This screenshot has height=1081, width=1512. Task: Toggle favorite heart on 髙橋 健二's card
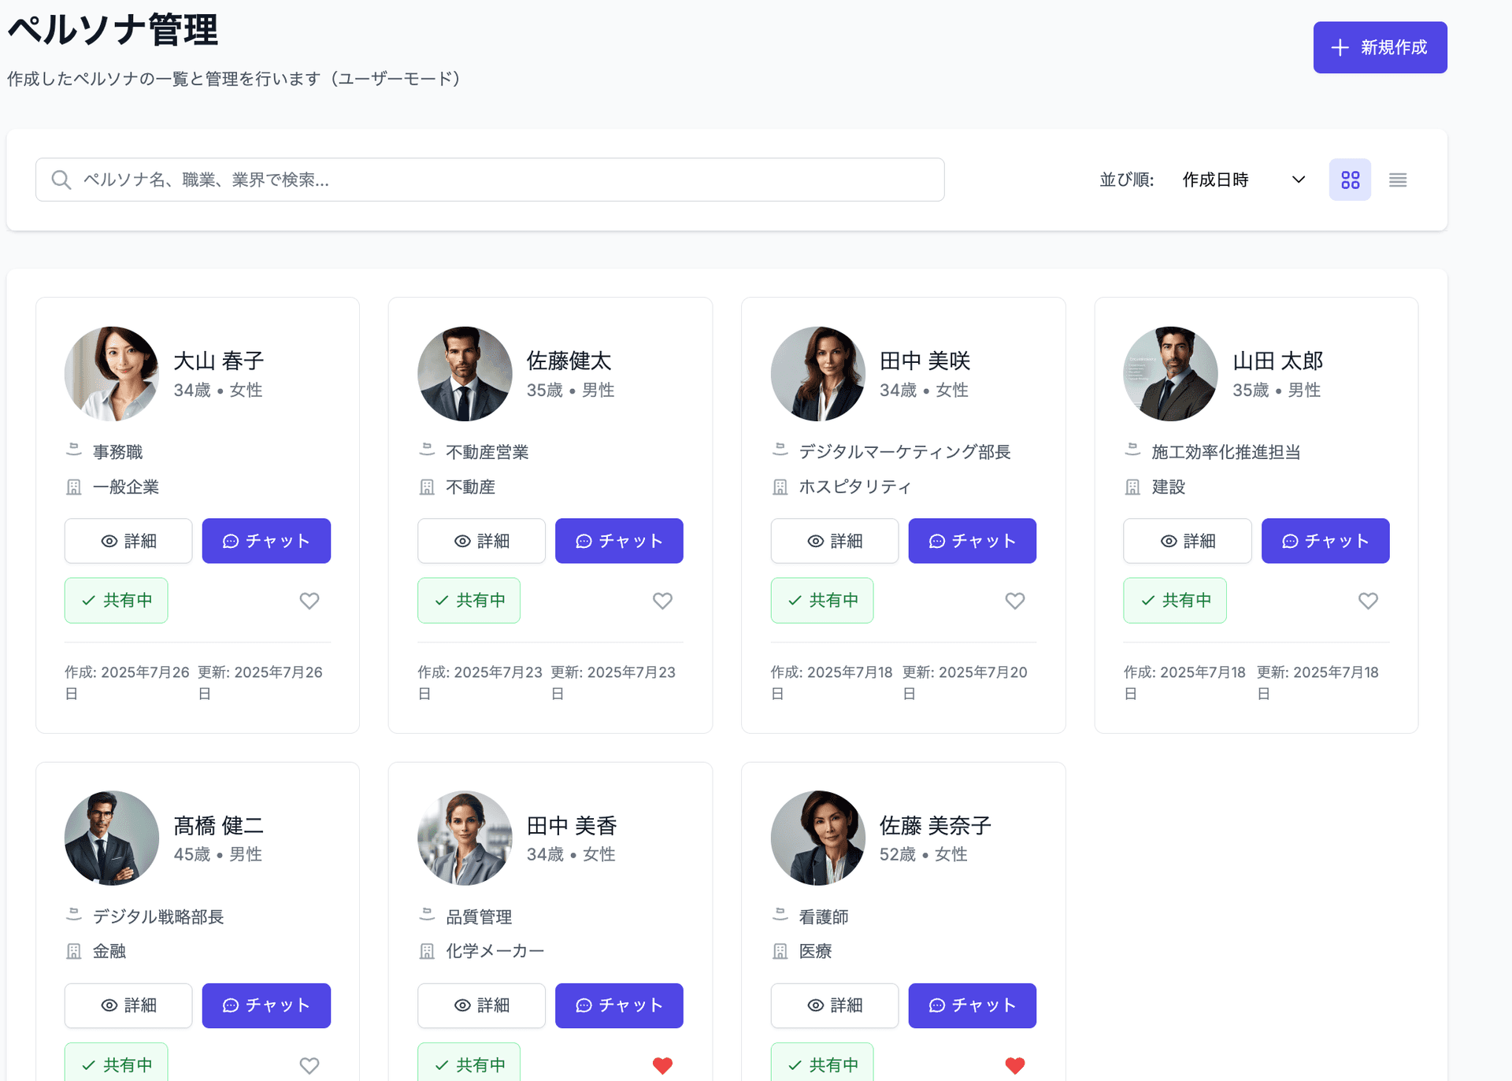[309, 1065]
